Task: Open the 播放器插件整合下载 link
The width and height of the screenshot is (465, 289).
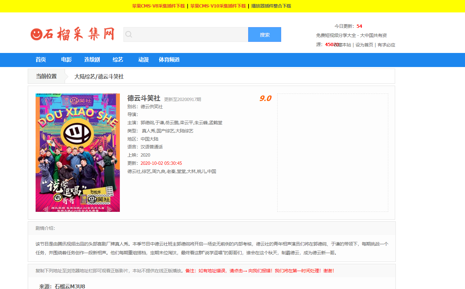Action: (x=271, y=6)
